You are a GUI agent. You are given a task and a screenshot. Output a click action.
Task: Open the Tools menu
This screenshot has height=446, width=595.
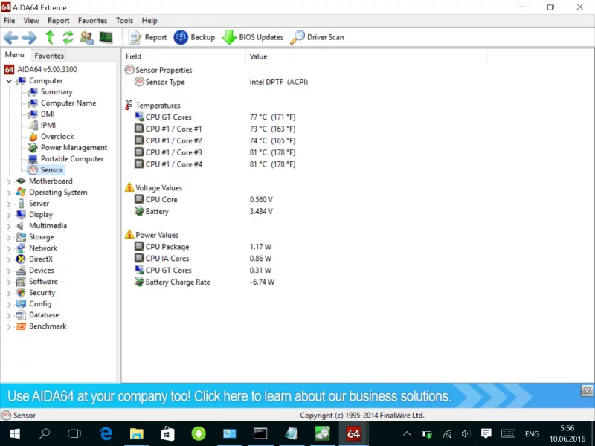pyautogui.click(x=124, y=21)
